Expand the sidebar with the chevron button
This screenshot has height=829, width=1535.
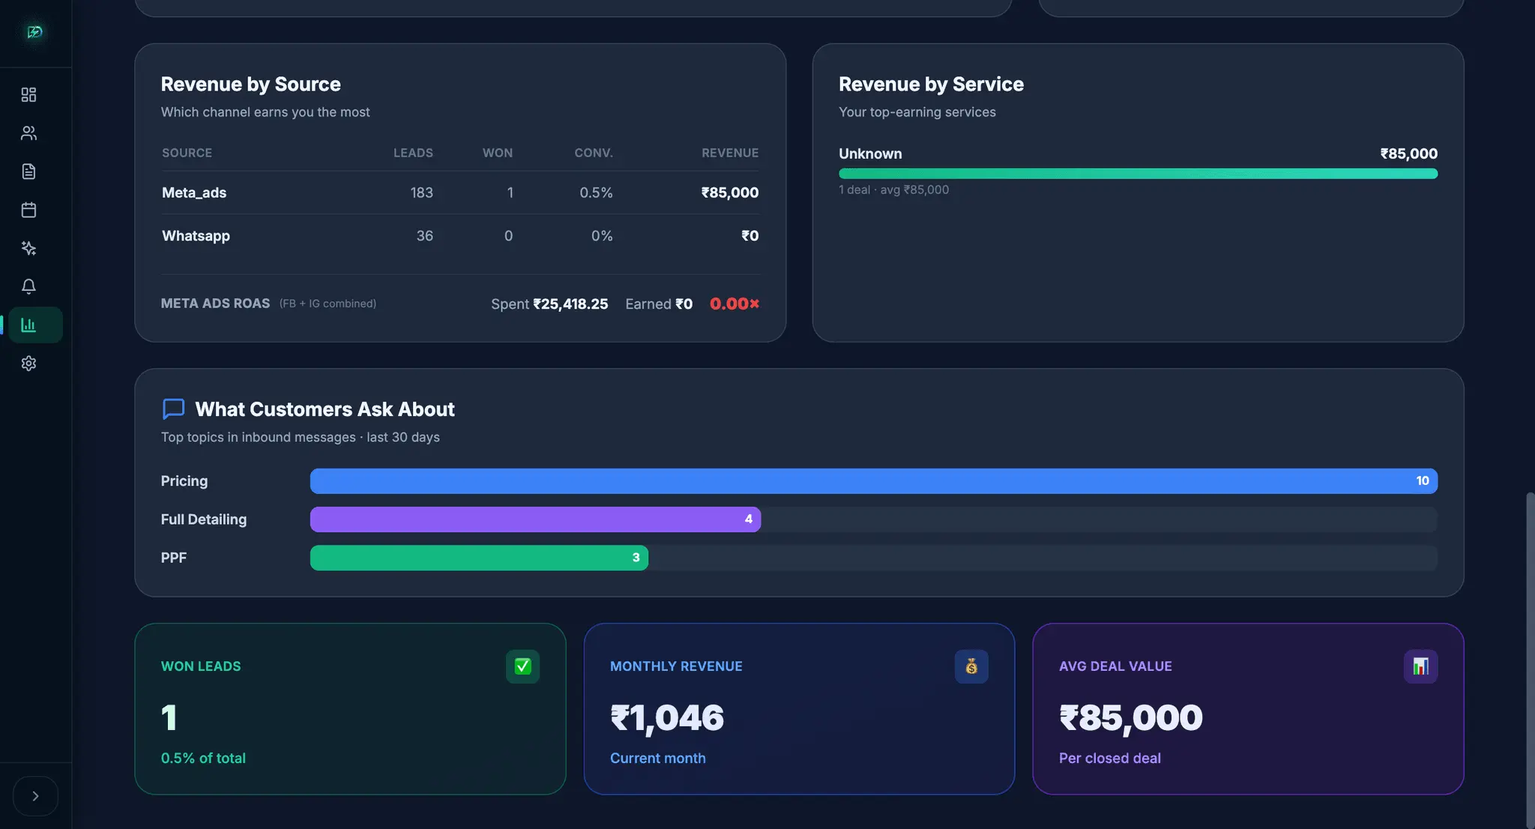[35, 796]
